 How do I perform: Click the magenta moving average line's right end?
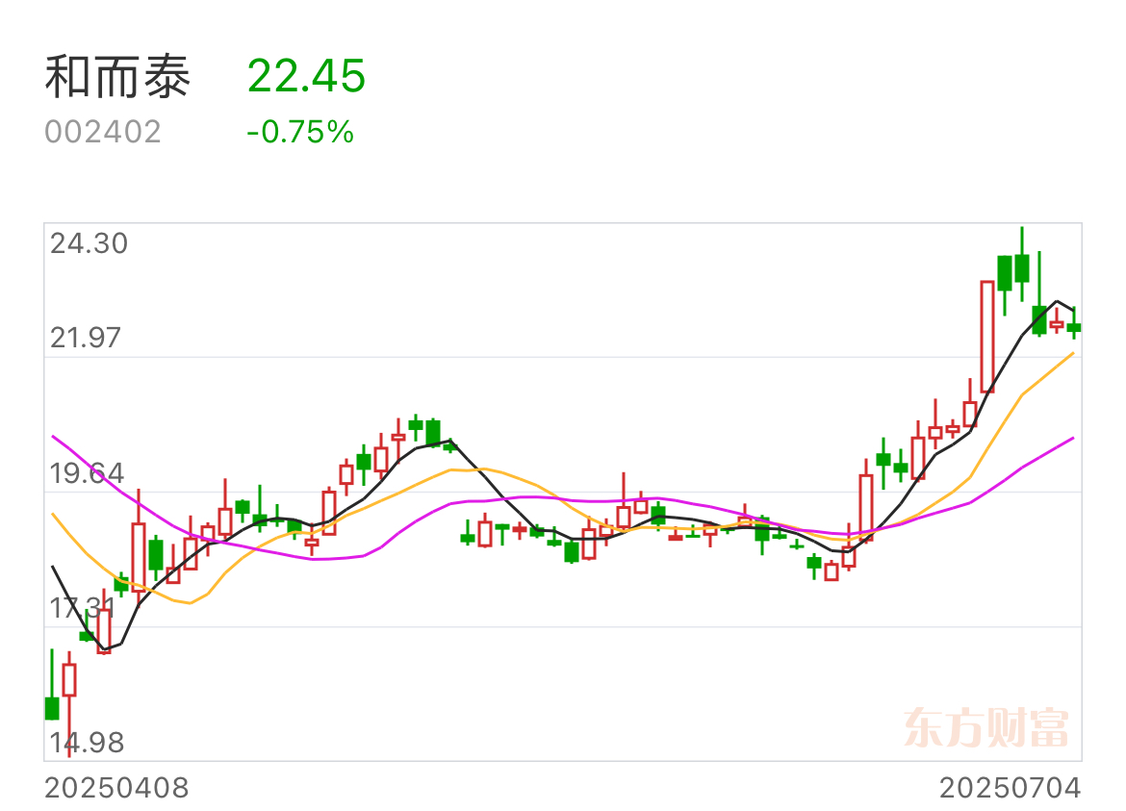point(1074,438)
